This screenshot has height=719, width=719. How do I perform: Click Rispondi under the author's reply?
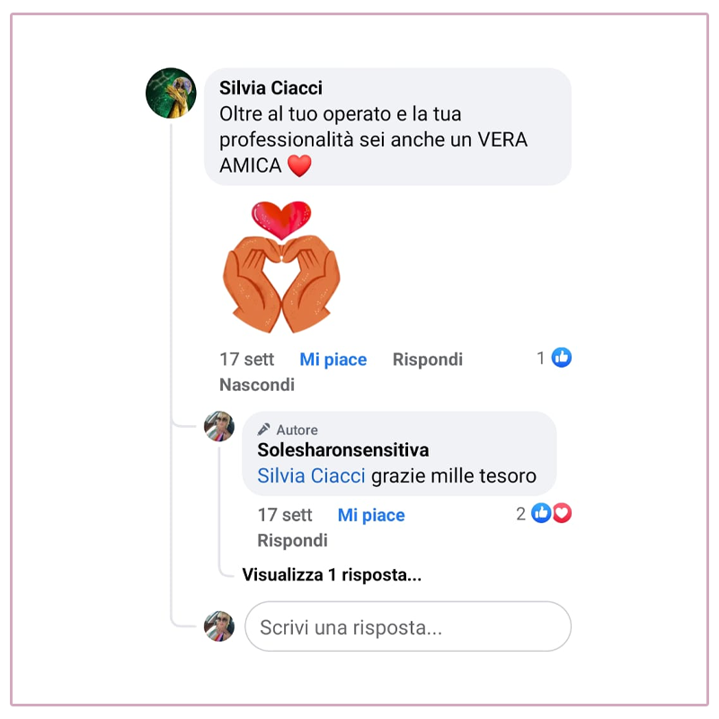click(293, 541)
